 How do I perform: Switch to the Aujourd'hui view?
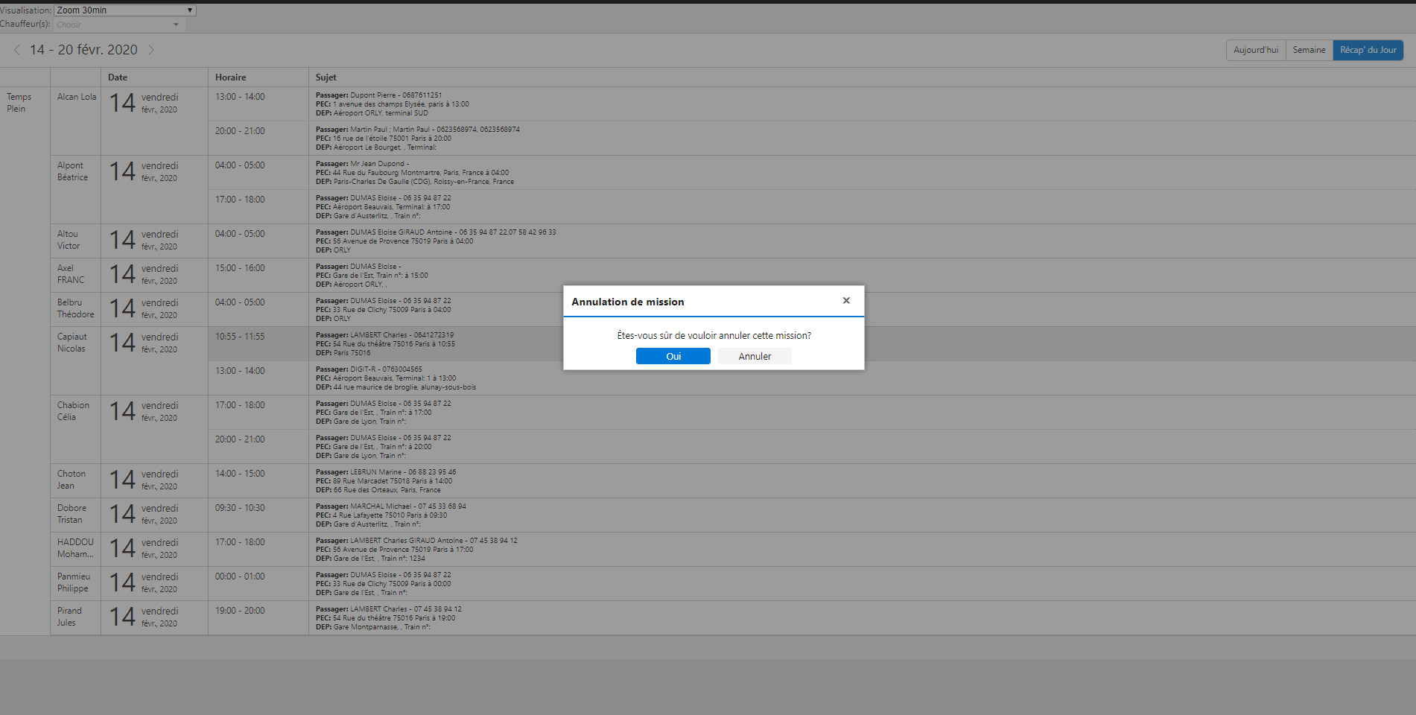pos(1255,50)
